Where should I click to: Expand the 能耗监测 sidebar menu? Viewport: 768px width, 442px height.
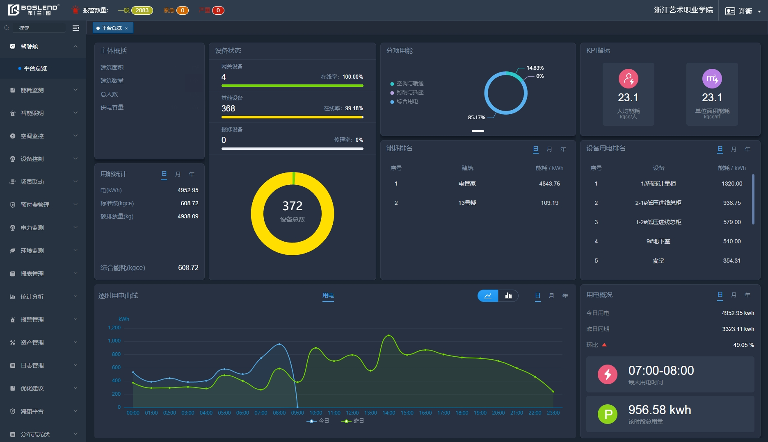(43, 90)
